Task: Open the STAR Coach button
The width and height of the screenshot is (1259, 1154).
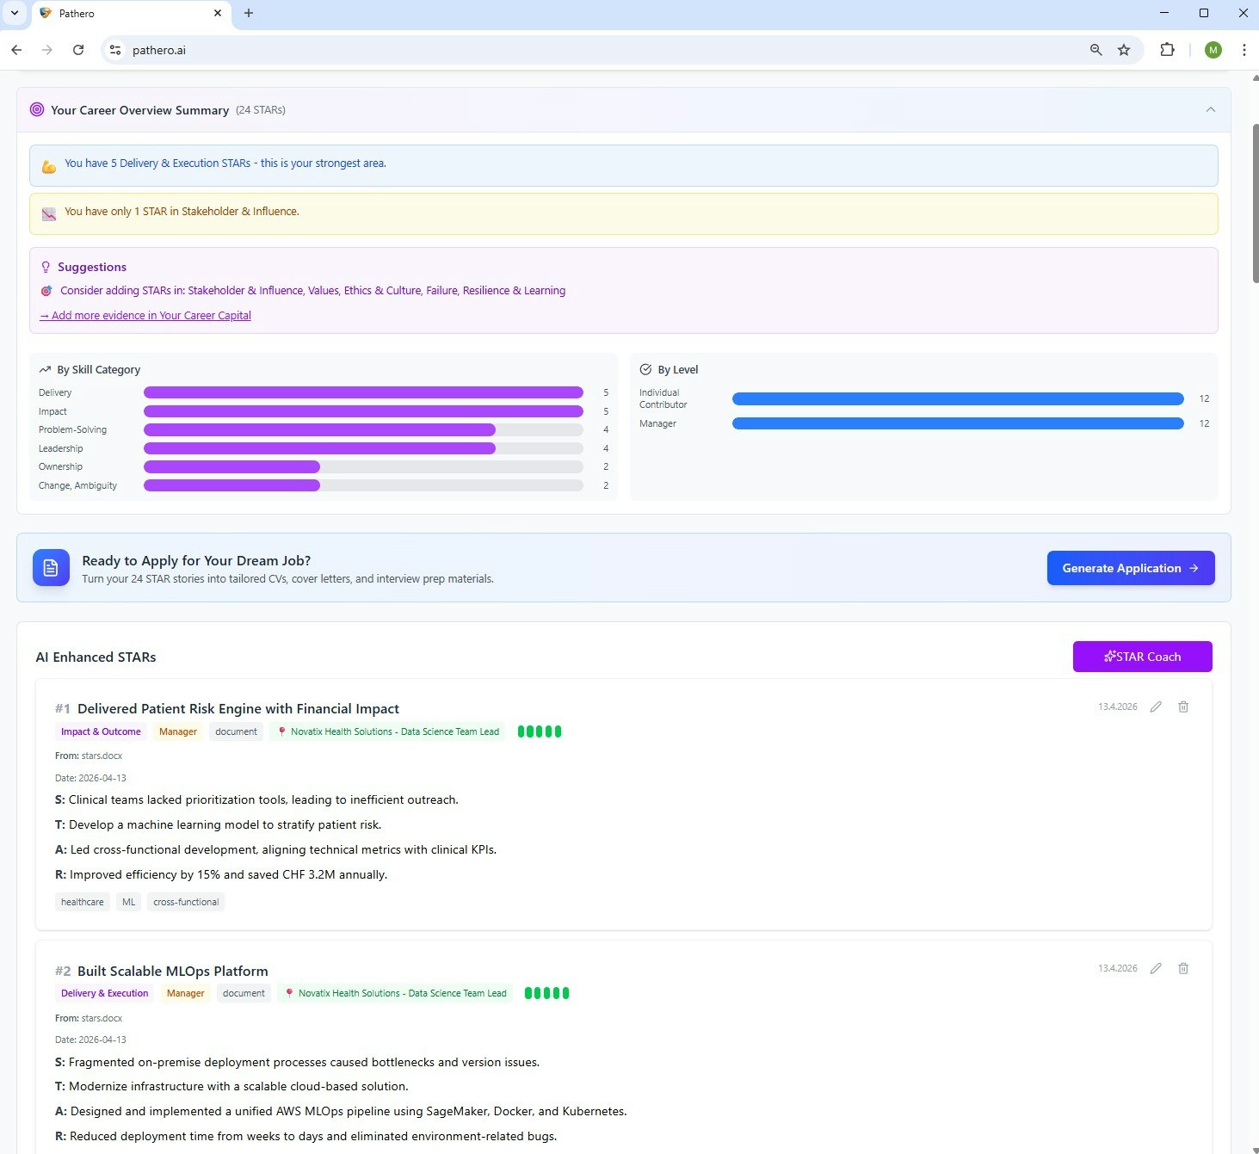Action: (x=1142, y=657)
